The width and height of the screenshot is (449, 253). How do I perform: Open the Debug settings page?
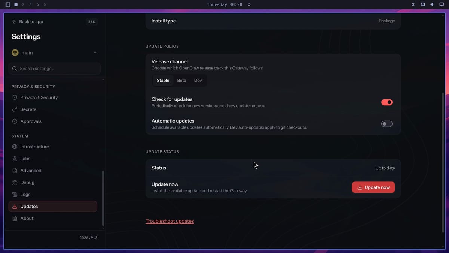tap(53, 183)
